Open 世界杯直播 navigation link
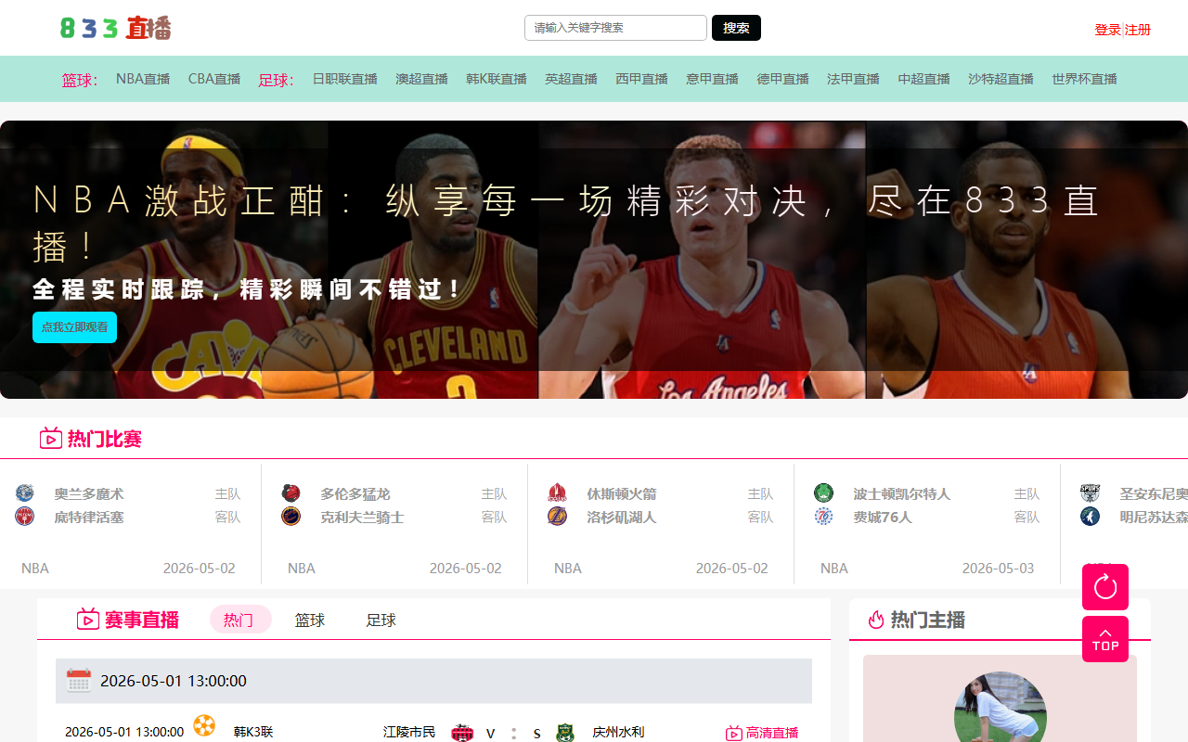The image size is (1188, 742). [1084, 79]
